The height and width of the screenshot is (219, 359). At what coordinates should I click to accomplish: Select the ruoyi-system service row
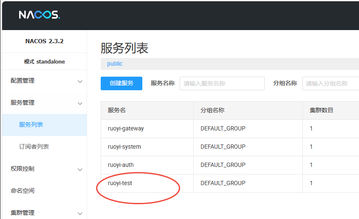[124, 147]
